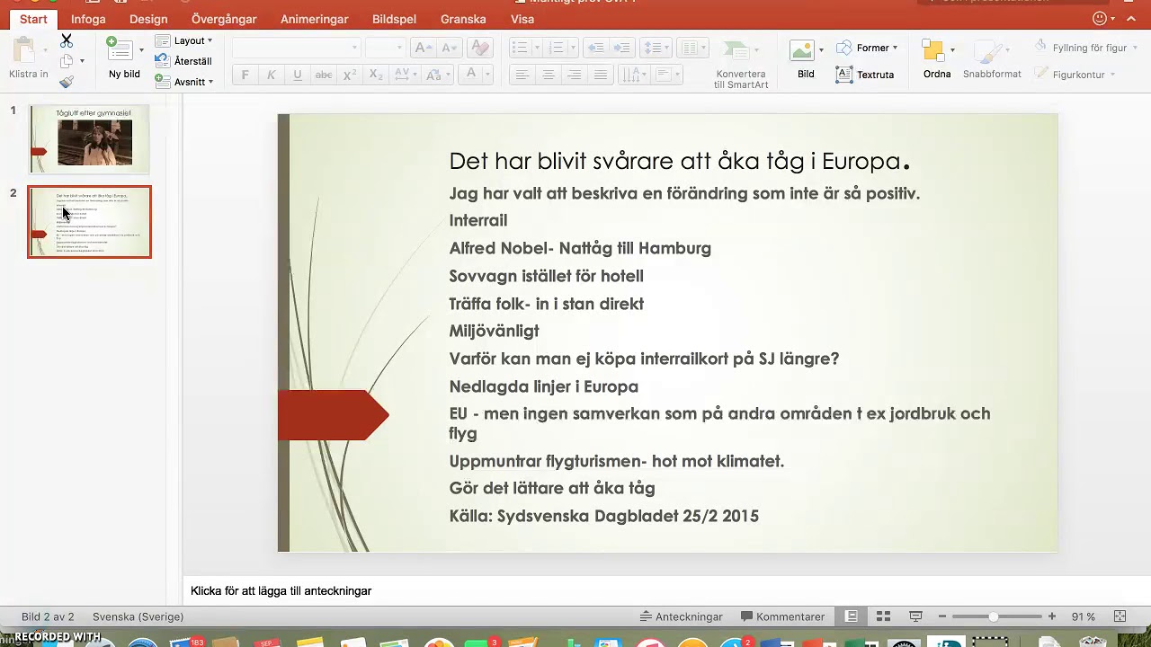Image resolution: width=1151 pixels, height=647 pixels.
Task: Open line spacing dropdown
Action: pos(656,48)
